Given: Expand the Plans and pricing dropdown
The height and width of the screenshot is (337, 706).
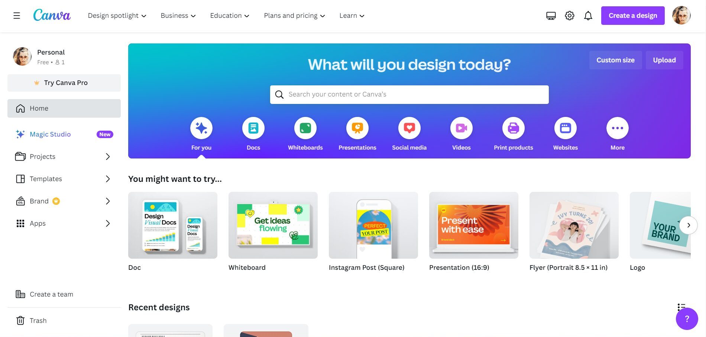Looking at the screenshot, I should pos(295,16).
